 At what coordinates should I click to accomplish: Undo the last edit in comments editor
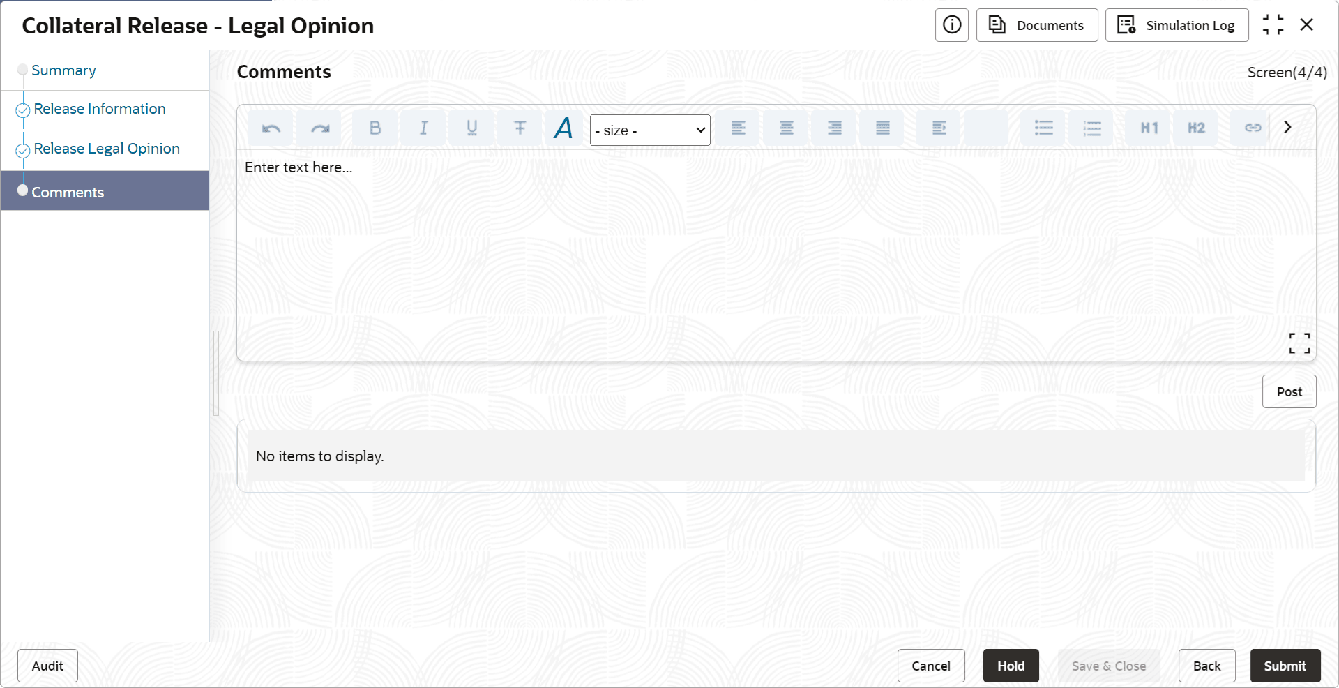pos(271,128)
